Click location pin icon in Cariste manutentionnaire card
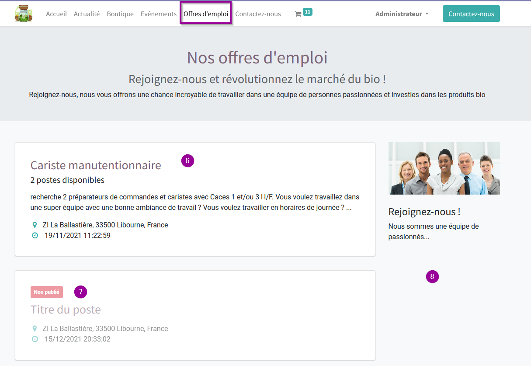The height and width of the screenshot is (366, 531). 35,225
